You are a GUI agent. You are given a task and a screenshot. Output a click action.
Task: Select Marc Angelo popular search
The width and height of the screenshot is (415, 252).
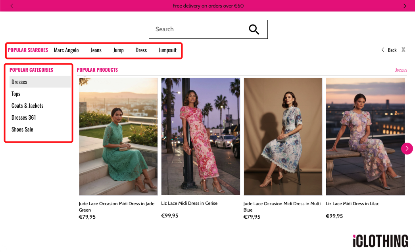(x=66, y=50)
